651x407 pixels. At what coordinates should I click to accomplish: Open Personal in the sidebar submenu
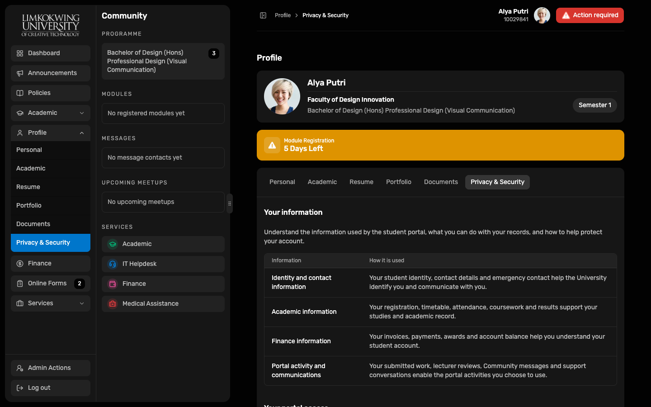(51, 150)
